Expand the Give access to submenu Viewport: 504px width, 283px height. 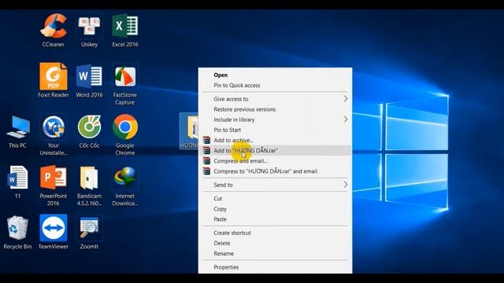point(275,99)
